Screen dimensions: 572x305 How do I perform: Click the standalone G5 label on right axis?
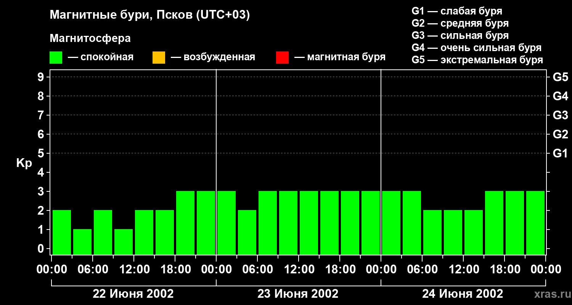(x=561, y=77)
